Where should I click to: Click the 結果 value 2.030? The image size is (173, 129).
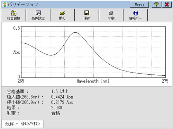point(56,108)
